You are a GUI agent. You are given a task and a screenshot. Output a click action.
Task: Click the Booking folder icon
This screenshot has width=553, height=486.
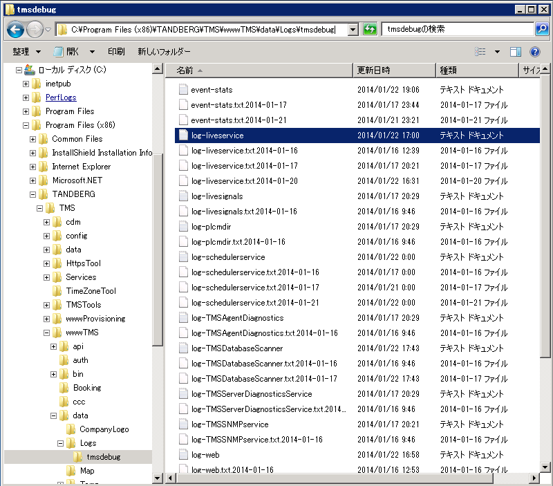click(64, 388)
